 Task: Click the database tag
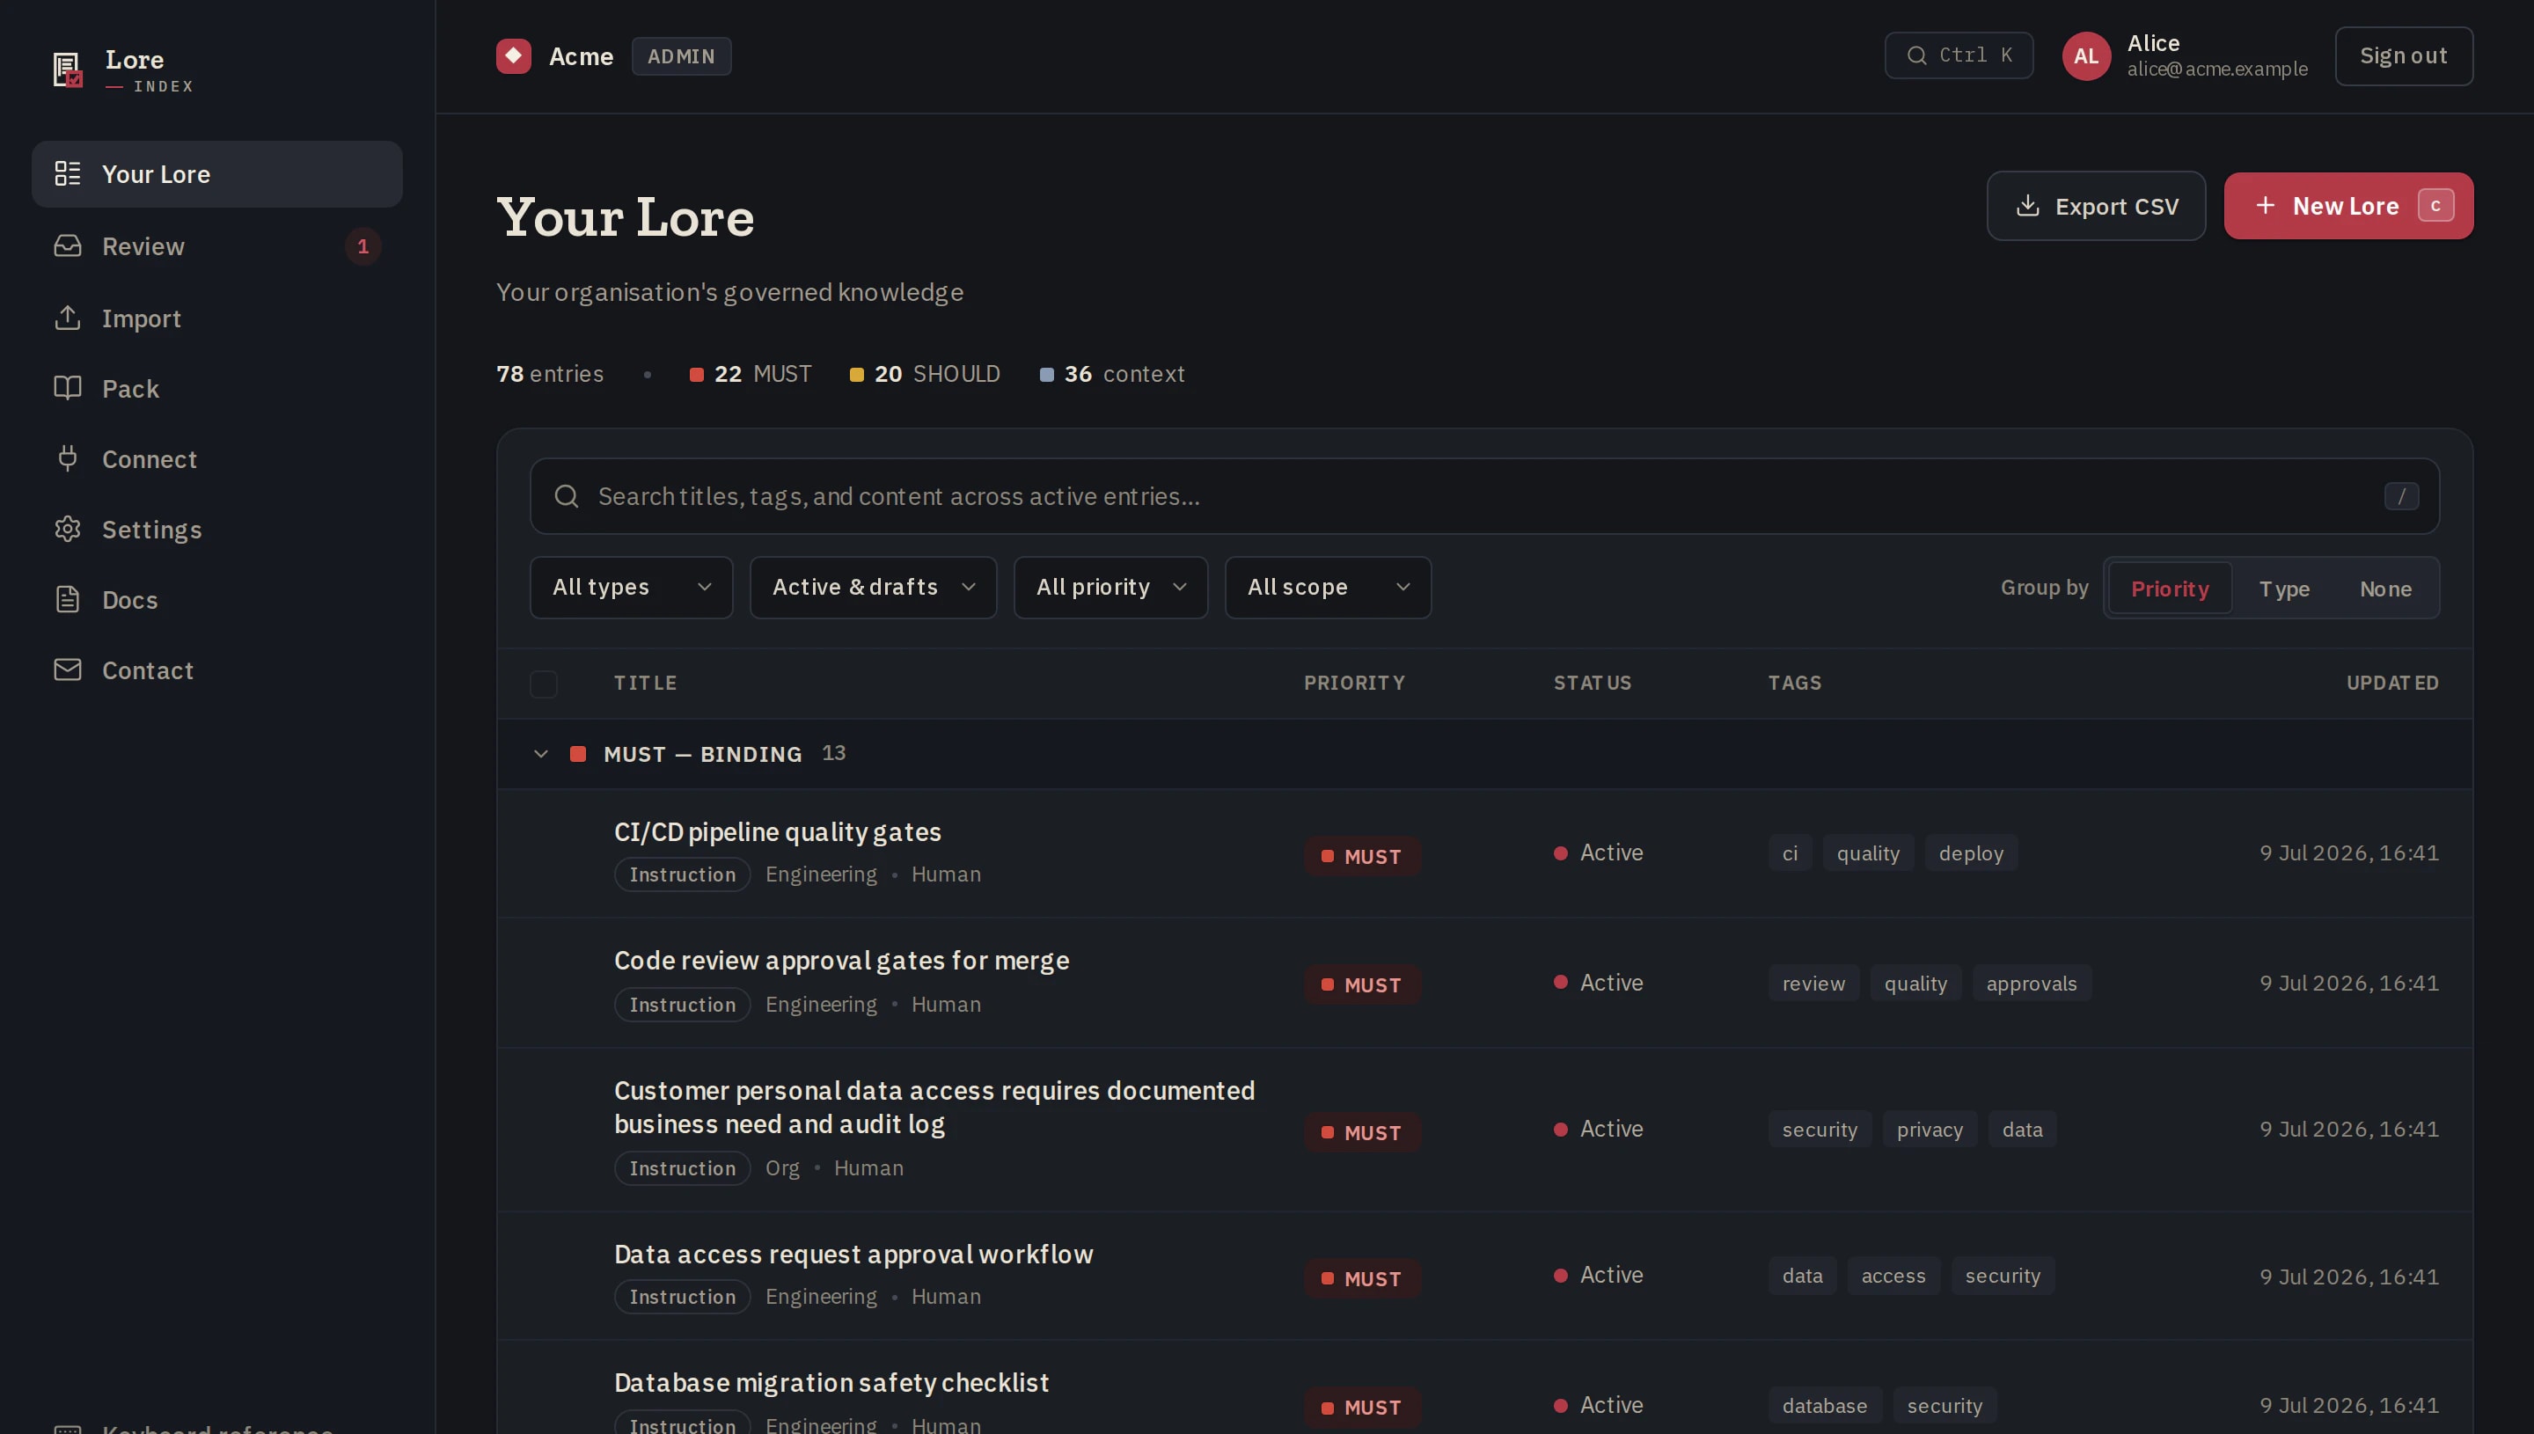tap(1824, 1406)
